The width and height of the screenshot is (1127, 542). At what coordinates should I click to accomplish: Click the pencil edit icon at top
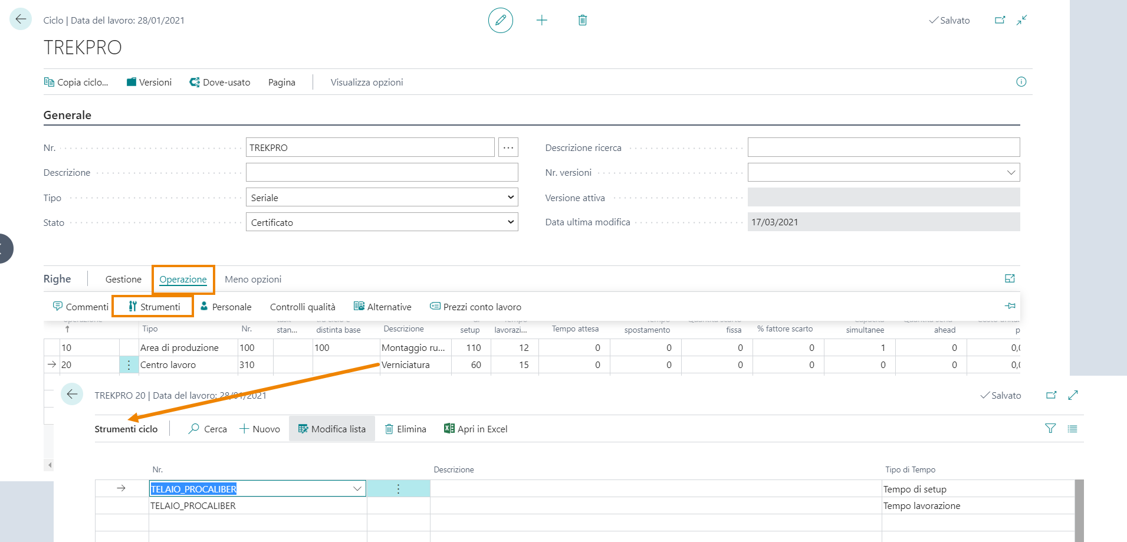coord(500,21)
